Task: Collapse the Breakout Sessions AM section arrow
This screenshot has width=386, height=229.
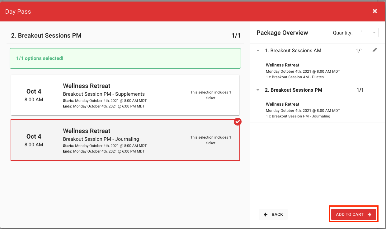Action: (258, 51)
